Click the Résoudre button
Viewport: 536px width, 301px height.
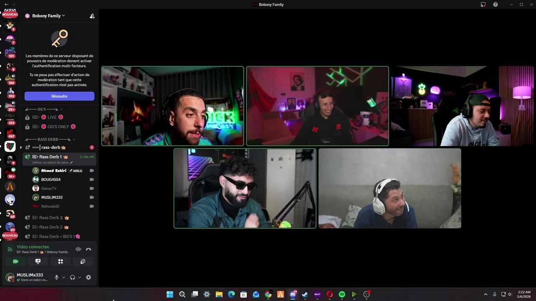59,96
